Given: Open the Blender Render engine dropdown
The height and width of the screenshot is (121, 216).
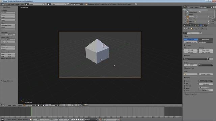Looking at the screenshot, I should pyautogui.click(x=77, y=4).
